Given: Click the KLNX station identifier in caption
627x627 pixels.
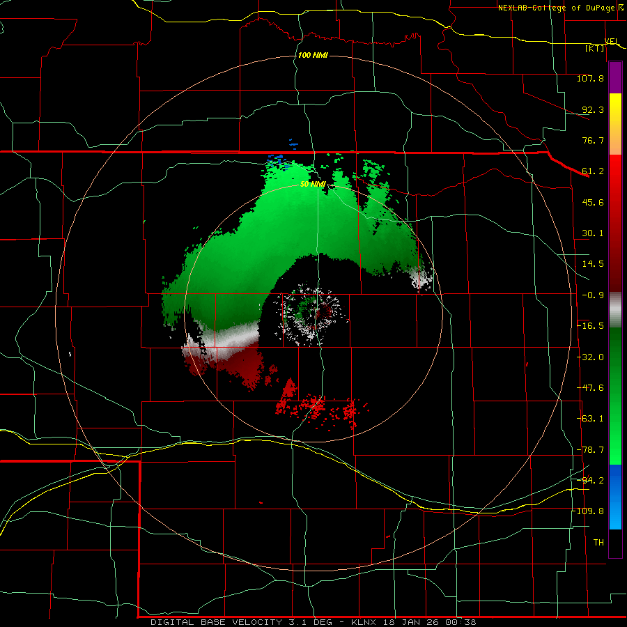Looking at the screenshot, I should pyautogui.click(x=364, y=622).
